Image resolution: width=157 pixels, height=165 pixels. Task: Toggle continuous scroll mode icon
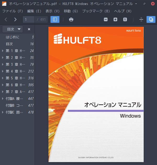(x=141, y=19)
